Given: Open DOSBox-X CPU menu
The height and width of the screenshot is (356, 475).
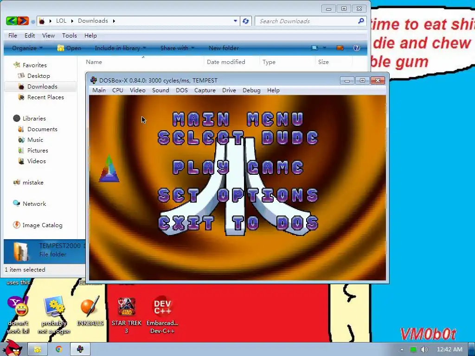Looking at the screenshot, I should 117,90.
